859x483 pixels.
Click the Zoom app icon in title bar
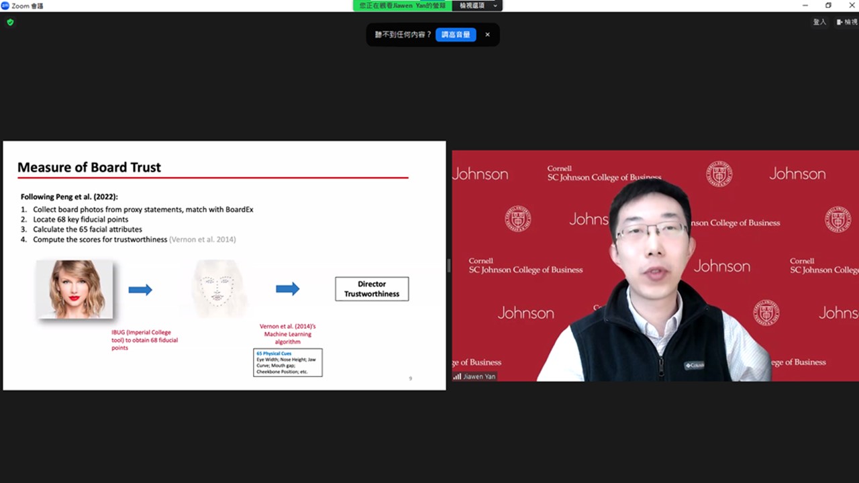coord(5,5)
